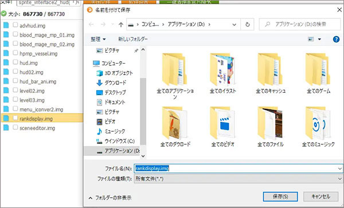The height and width of the screenshot is (208, 344).
Task: Open 全てのビデオ folder
Action: coord(222,127)
